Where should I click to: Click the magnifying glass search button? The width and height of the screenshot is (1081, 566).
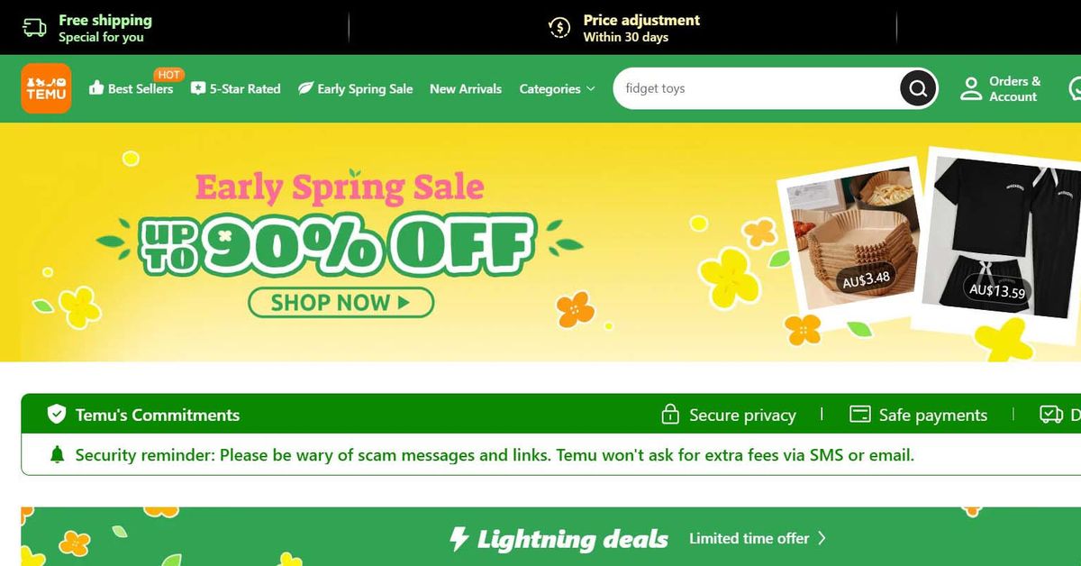918,88
